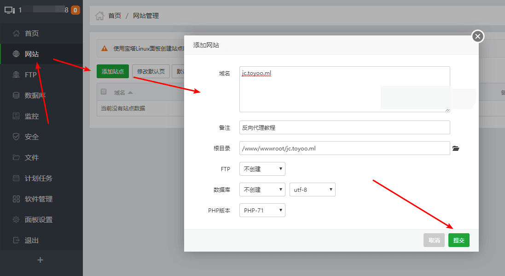
Task: Open the FTP creation dropdown
Action: coord(262,169)
